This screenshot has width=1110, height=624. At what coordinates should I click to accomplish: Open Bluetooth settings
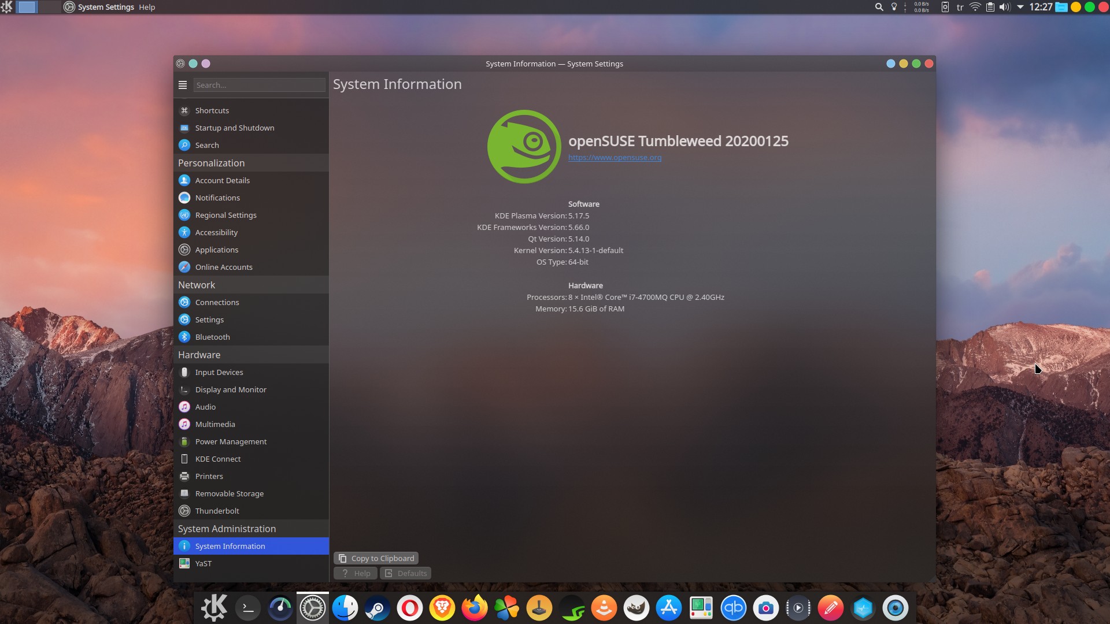[251, 337]
